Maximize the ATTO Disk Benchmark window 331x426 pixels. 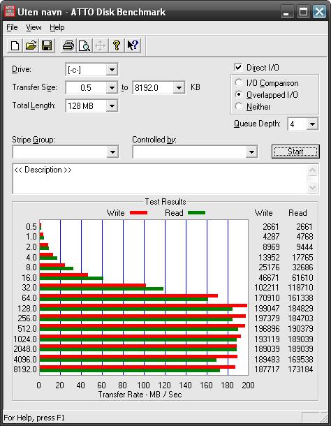[x=303, y=12]
